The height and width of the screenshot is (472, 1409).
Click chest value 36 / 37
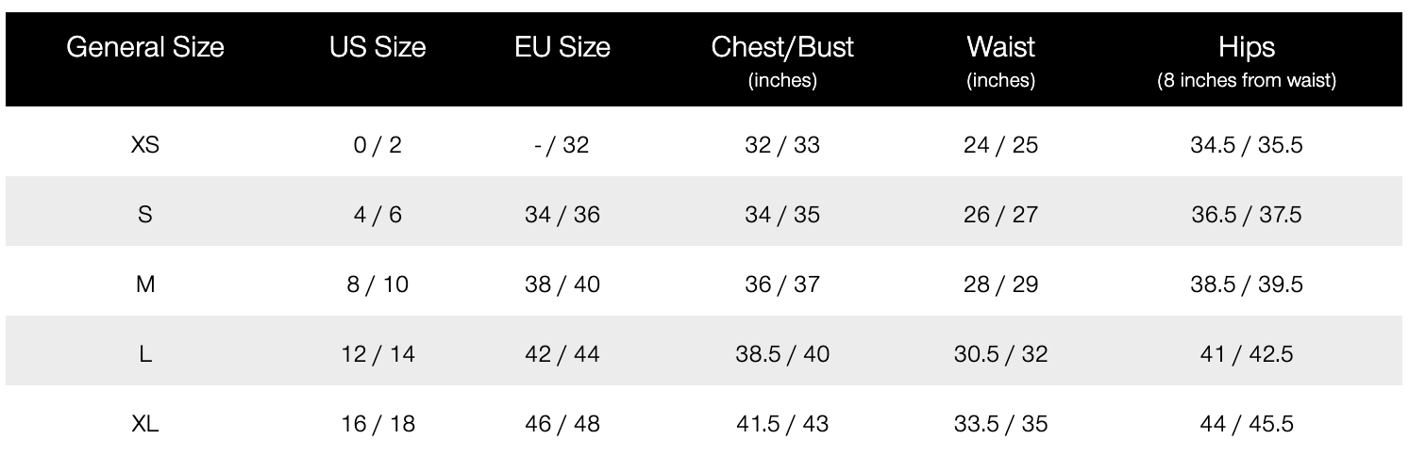click(x=782, y=285)
